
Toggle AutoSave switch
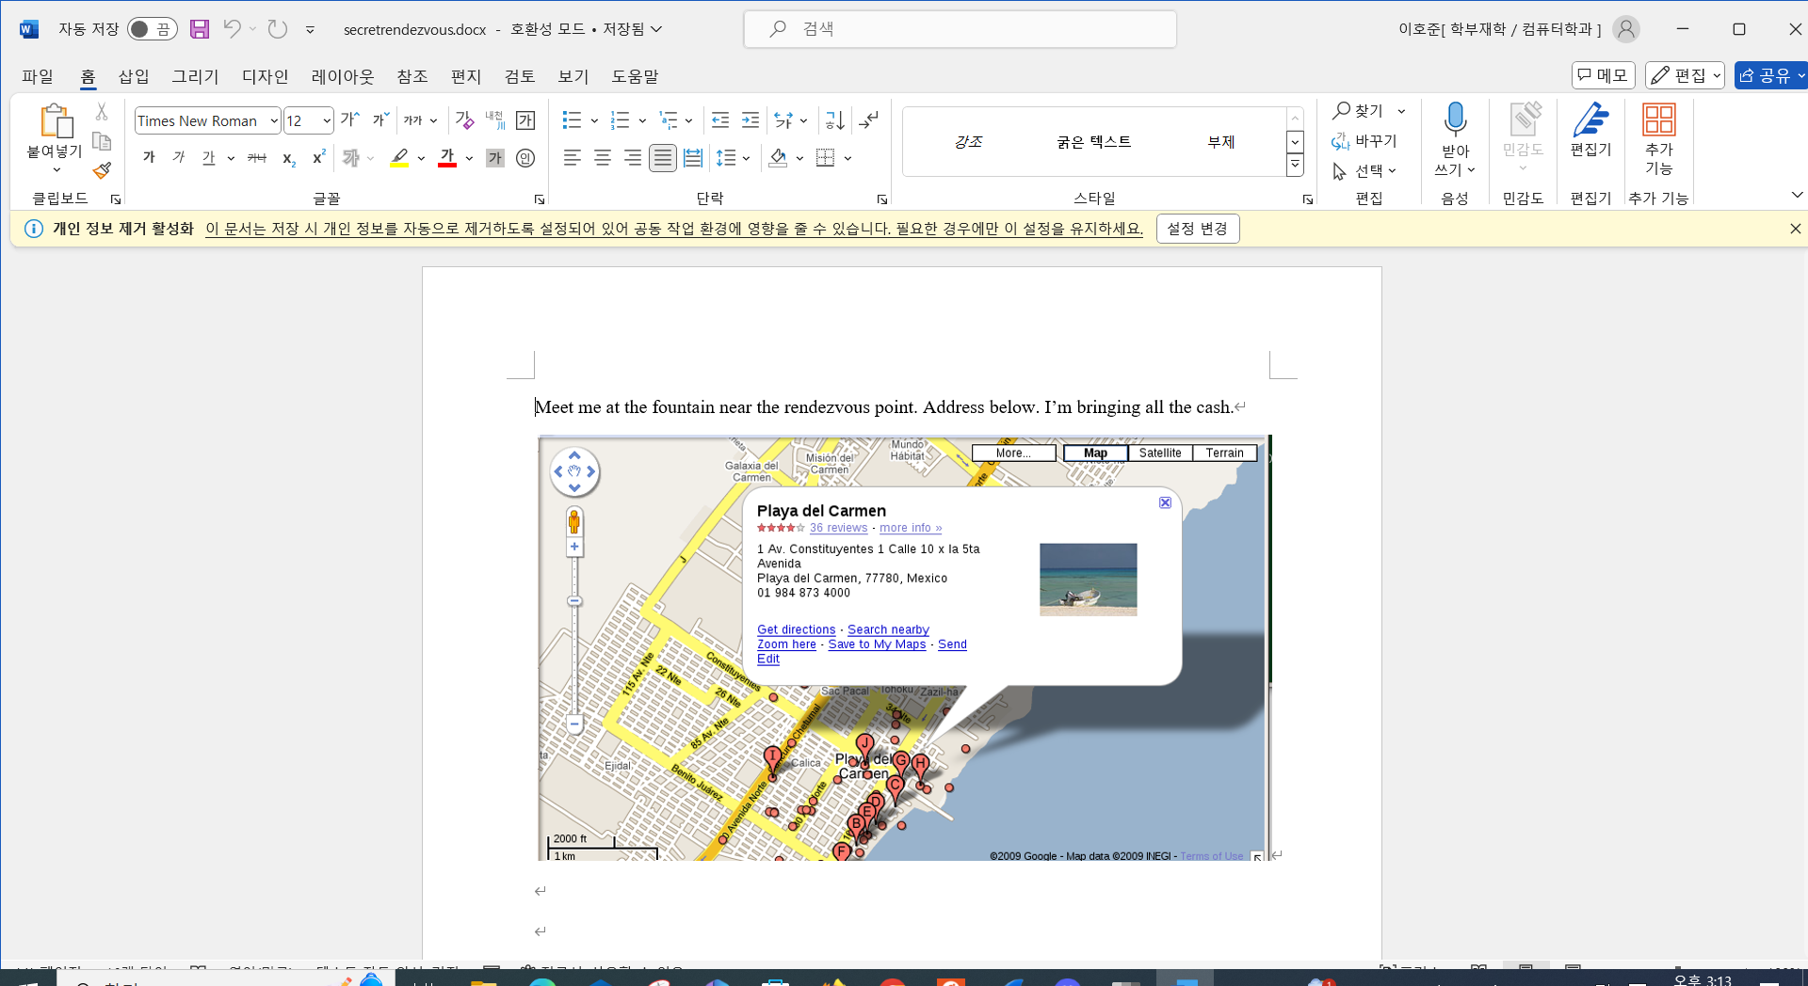click(x=152, y=29)
